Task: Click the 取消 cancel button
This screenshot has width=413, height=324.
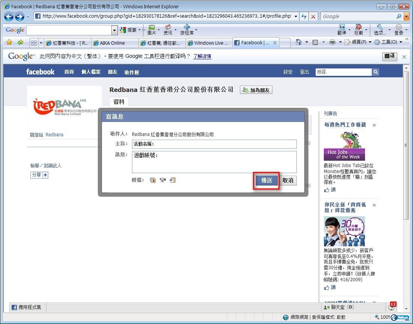Action: pyautogui.click(x=288, y=181)
